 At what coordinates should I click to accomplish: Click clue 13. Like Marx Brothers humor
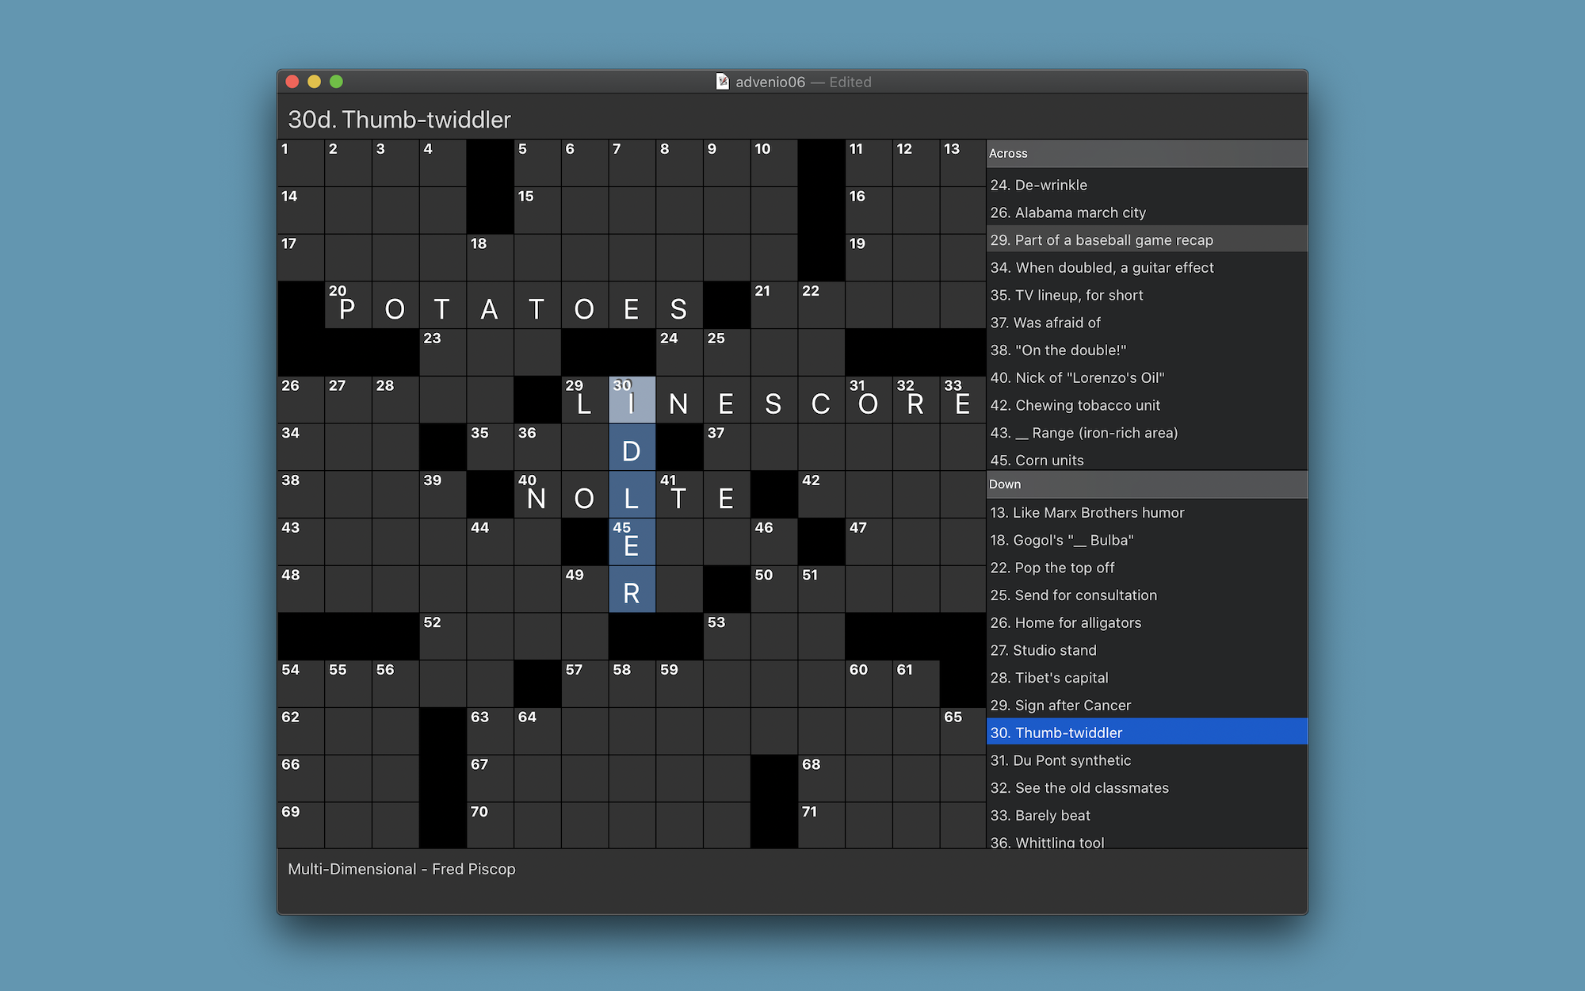1087,512
